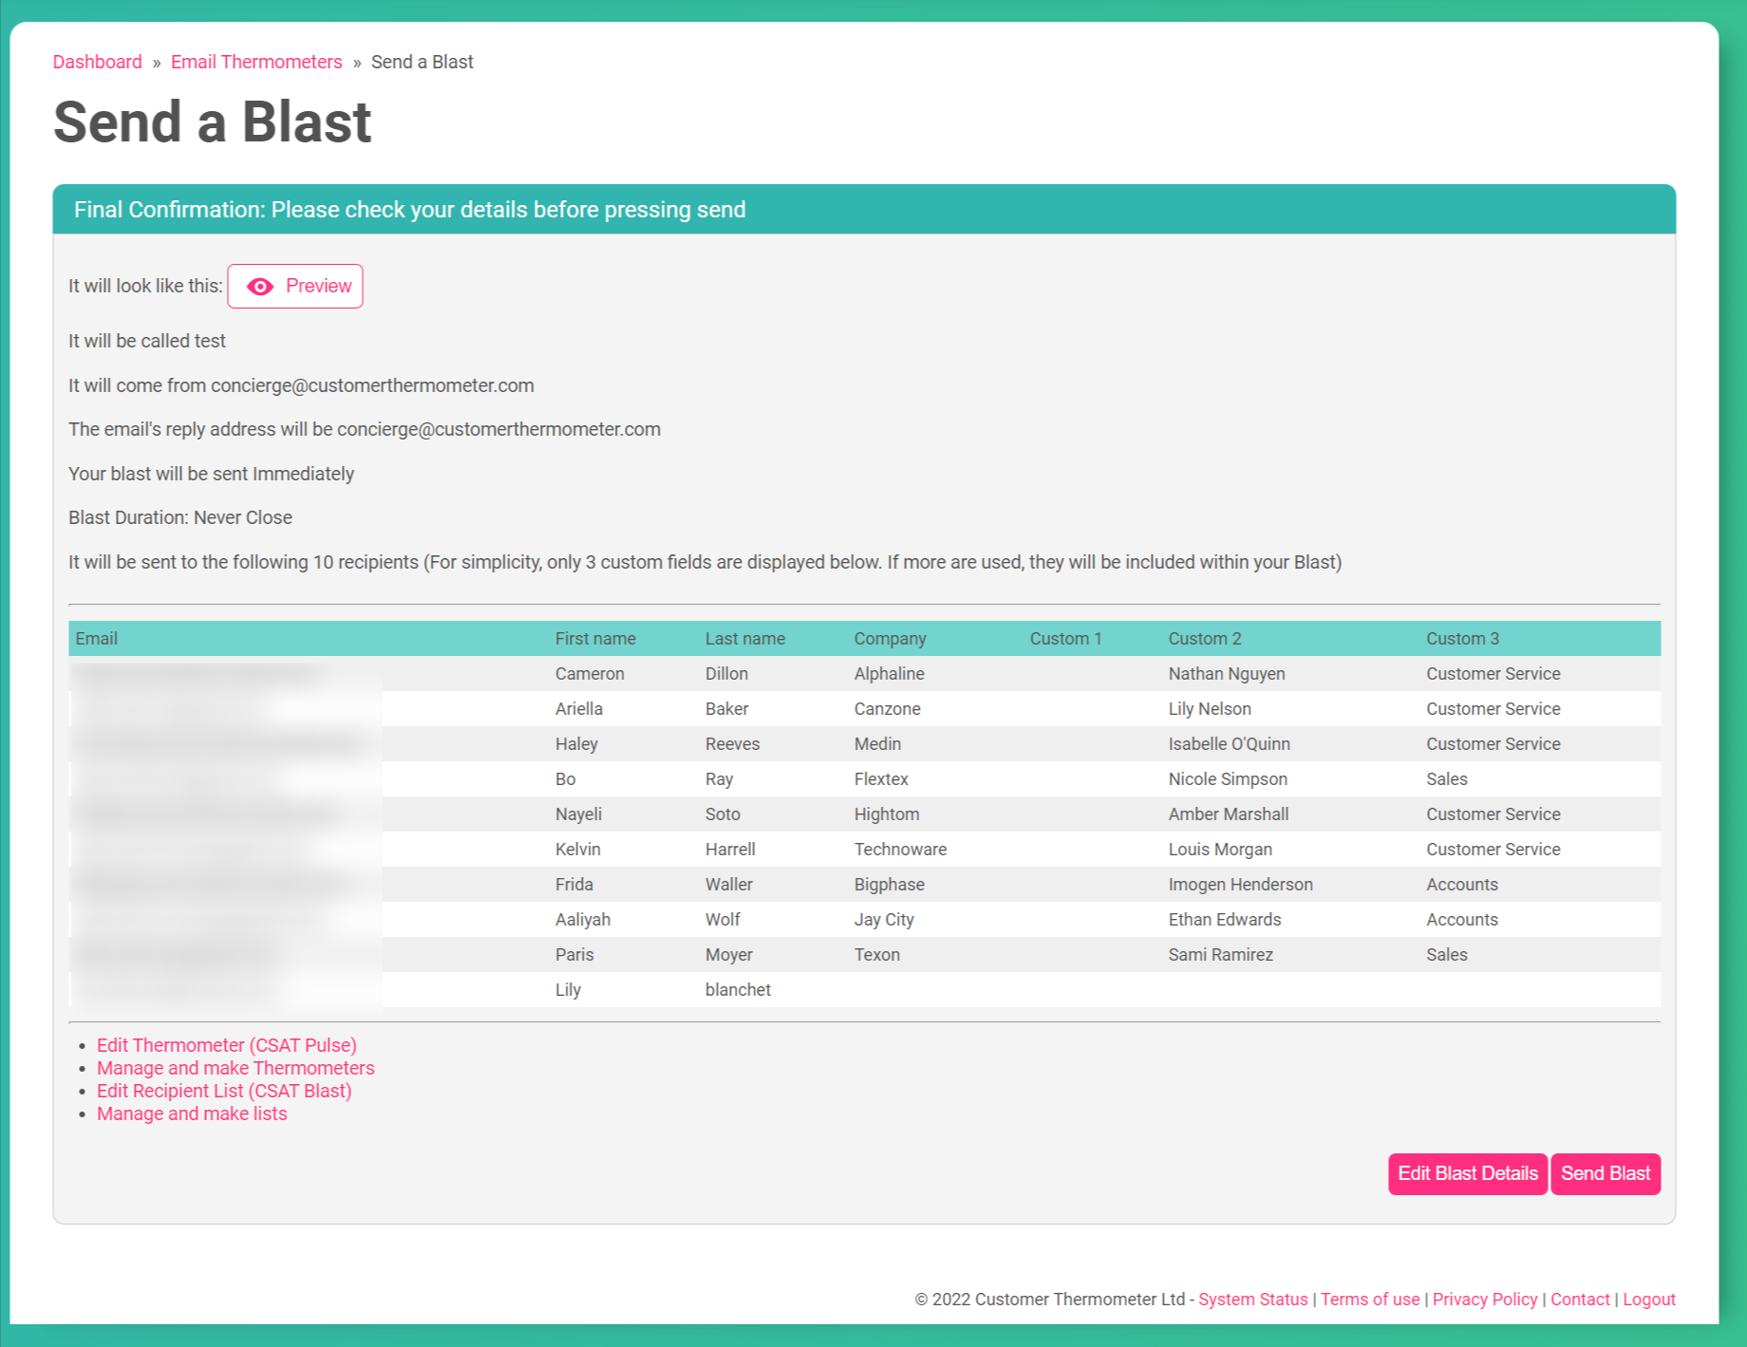
Task: Select Amber Marshall cell
Action: pyautogui.click(x=1229, y=814)
